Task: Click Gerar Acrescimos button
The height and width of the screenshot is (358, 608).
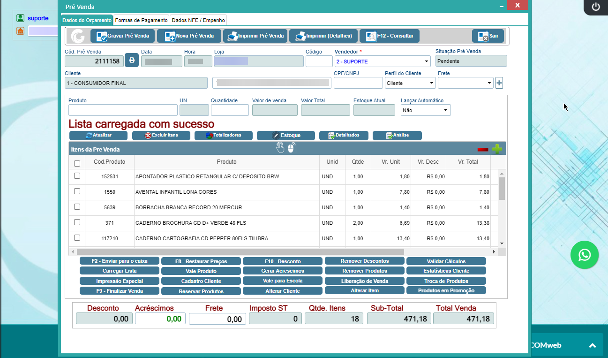Action: click(x=283, y=271)
